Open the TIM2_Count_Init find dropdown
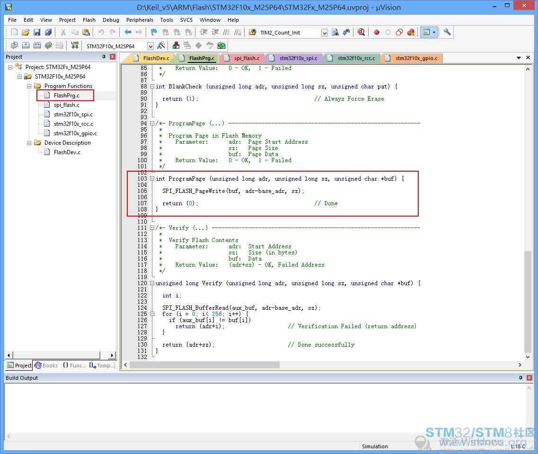This screenshot has width=538, height=454. tap(324, 33)
